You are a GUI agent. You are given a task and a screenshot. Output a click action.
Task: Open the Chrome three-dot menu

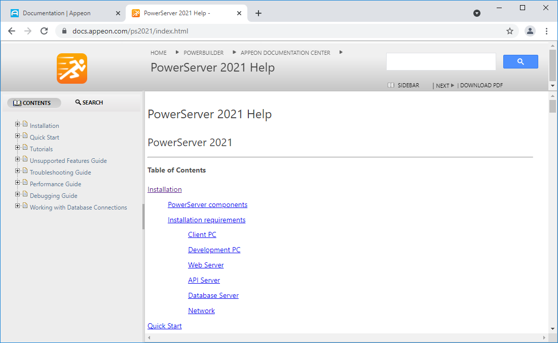[546, 31]
